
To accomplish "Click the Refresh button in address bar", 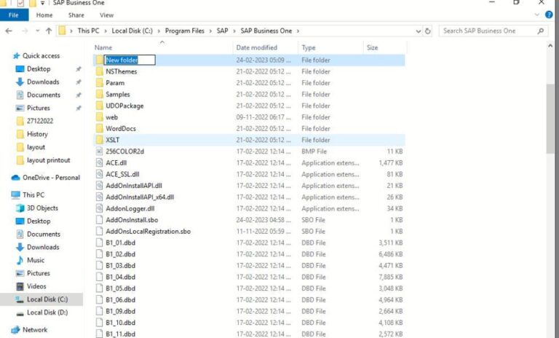I will point(427,31).
